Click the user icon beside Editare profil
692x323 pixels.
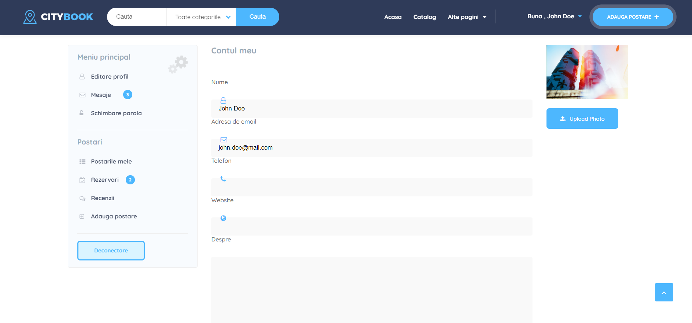click(82, 77)
